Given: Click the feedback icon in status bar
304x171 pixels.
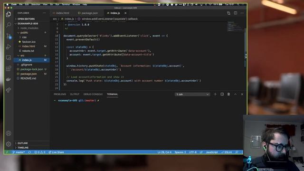Looking at the screenshot, I should pyautogui.click(x=237, y=152).
